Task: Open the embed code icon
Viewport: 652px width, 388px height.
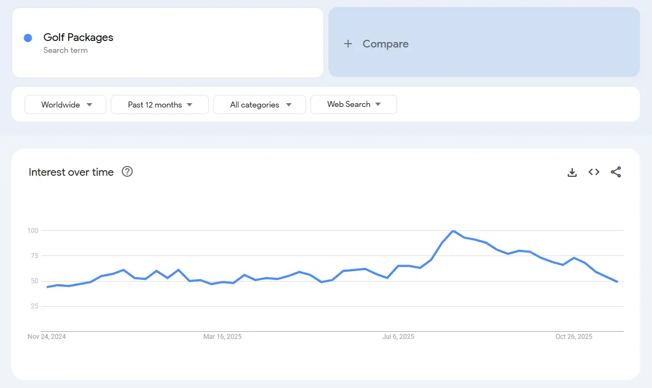Action: (594, 172)
